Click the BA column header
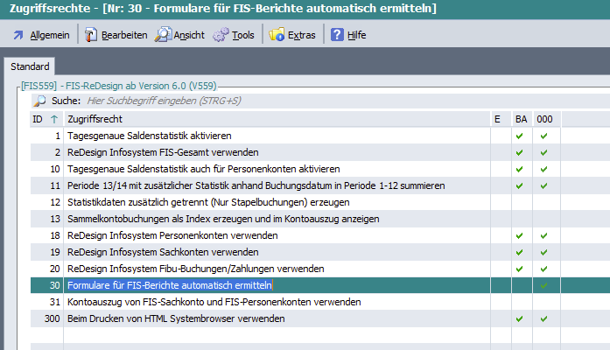Image resolution: width=610 pixels, height=350 pixels. 521,119
